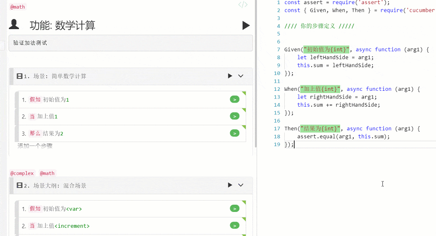The height and width of the screenshot is (236, 436).
Task: Click the code view icon at top
Action: coord(243,5)
